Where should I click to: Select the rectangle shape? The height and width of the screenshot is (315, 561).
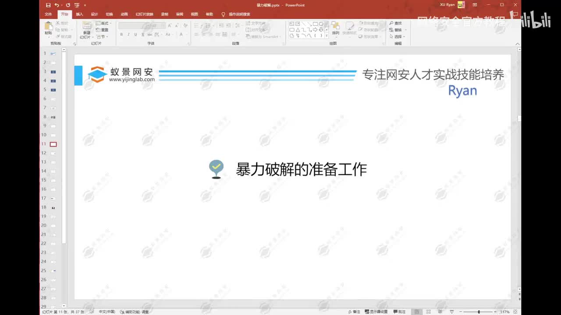coord(315,24)
